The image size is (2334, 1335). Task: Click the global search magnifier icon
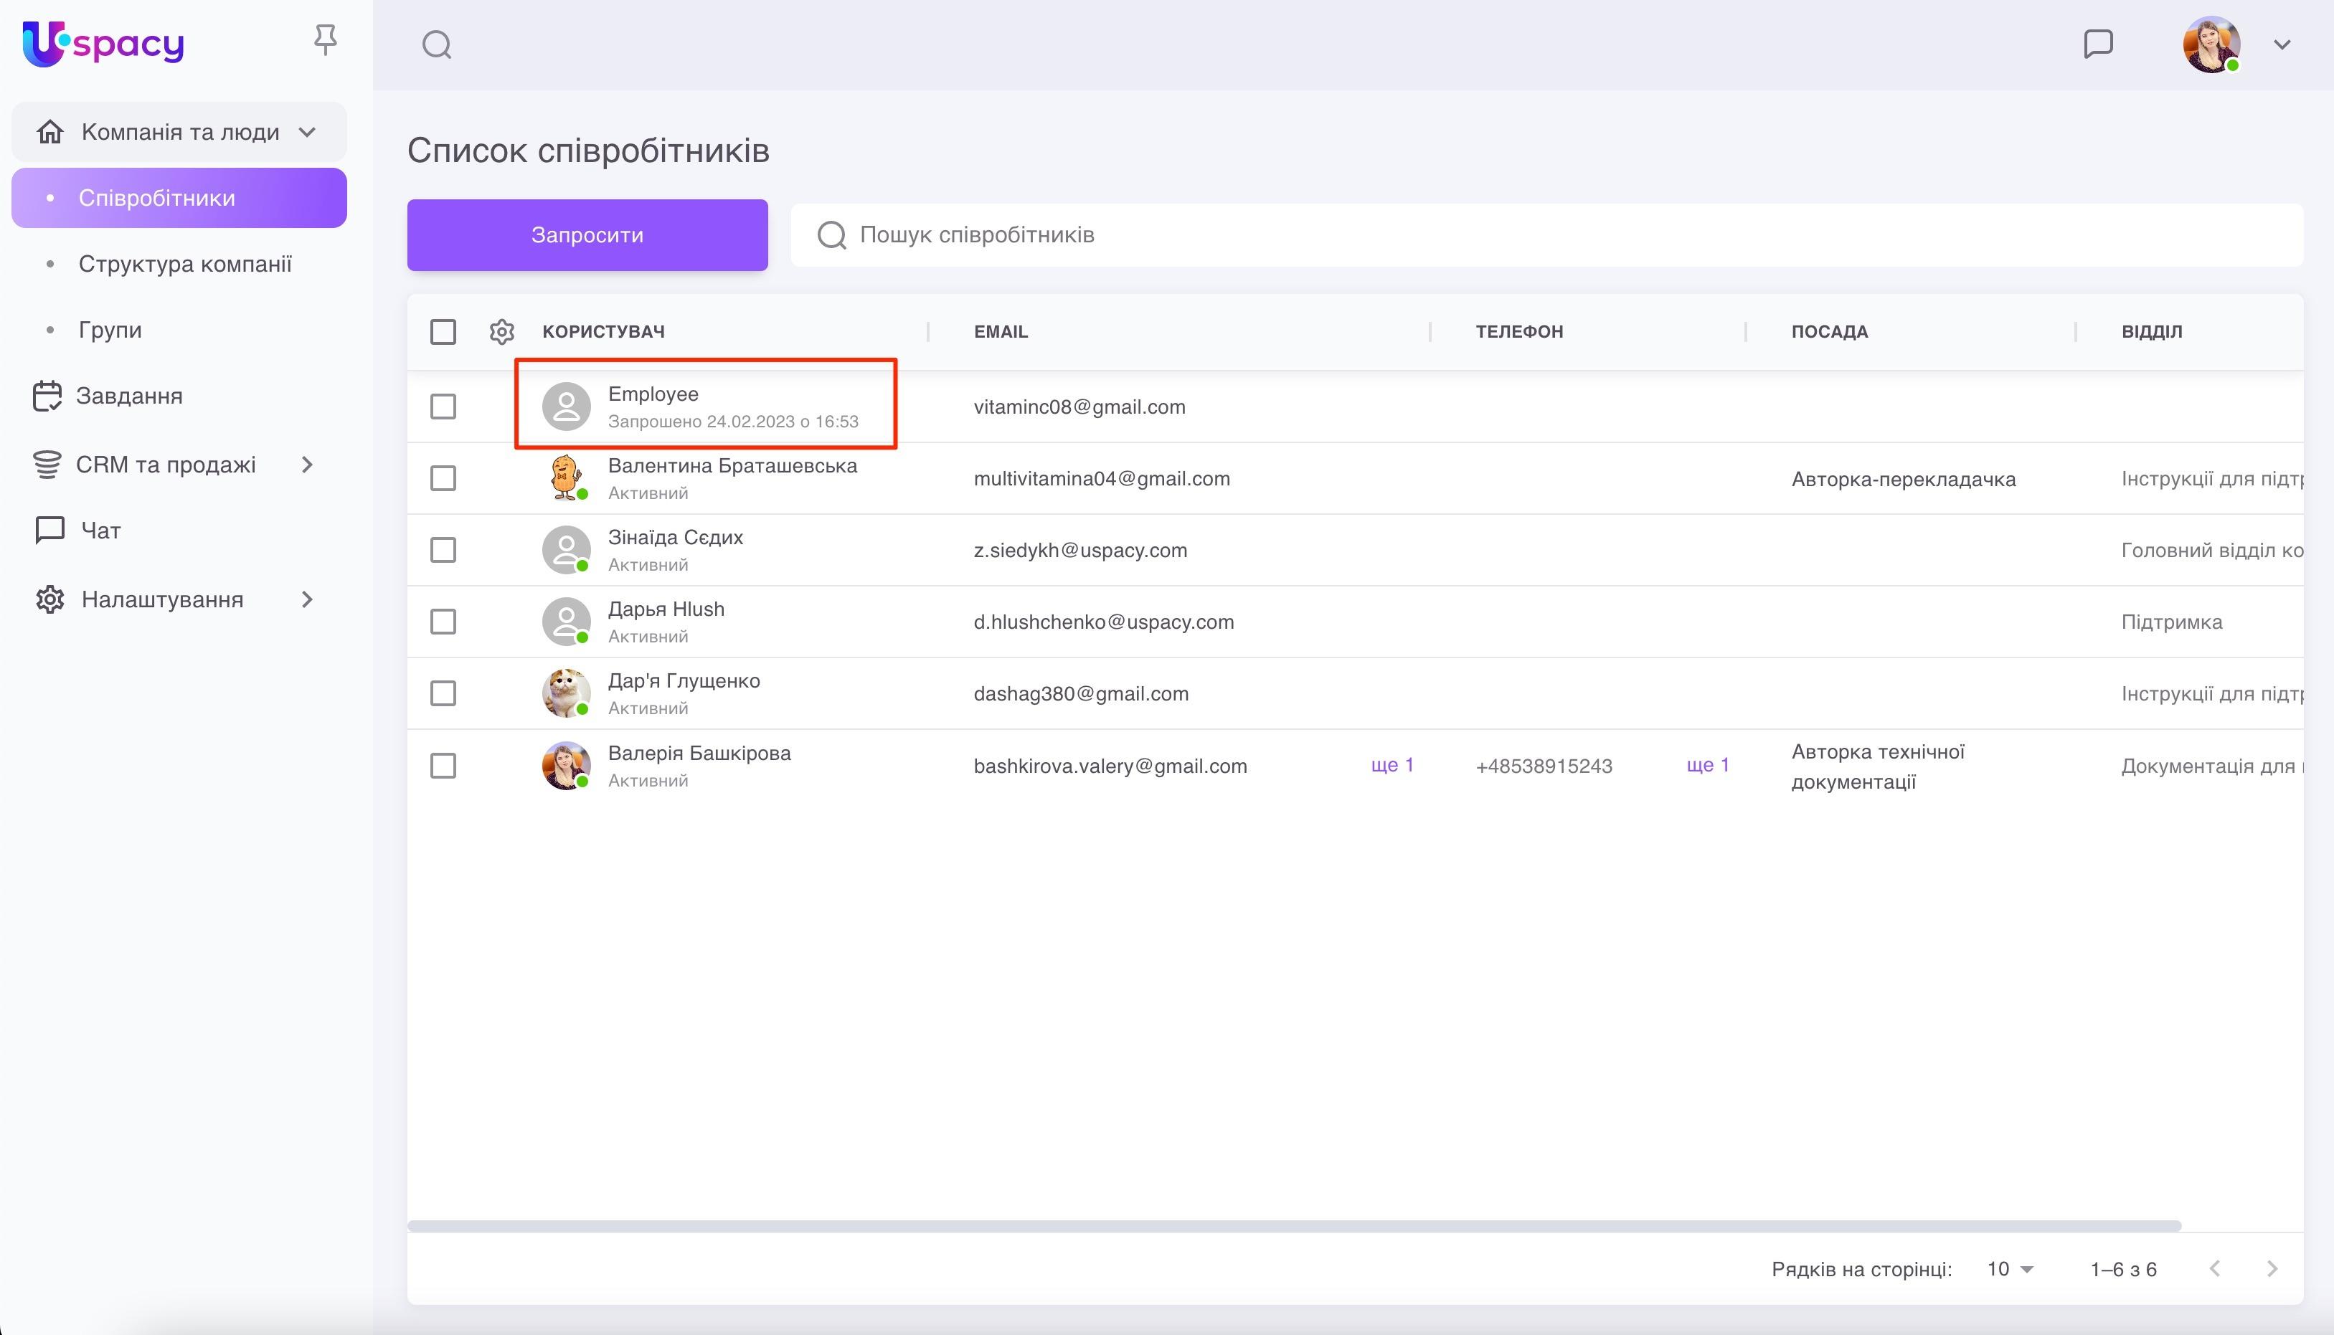437,44
